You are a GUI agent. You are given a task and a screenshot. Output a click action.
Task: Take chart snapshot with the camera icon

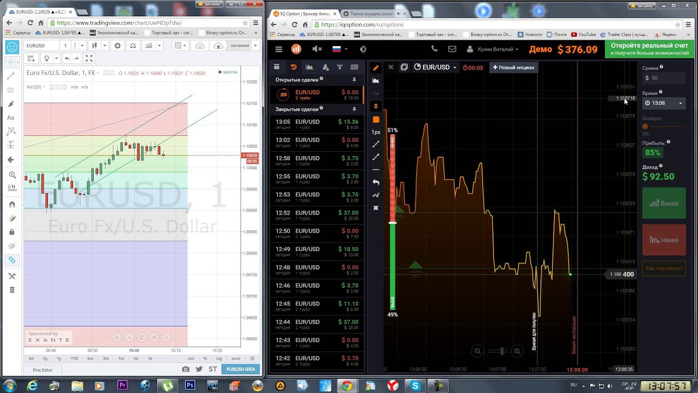point(185,369)
